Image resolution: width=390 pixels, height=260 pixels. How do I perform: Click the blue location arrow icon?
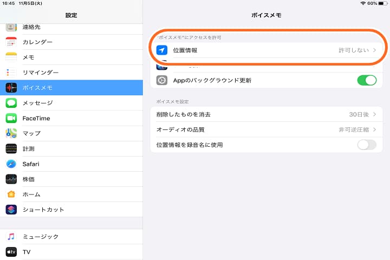point(161,50)
